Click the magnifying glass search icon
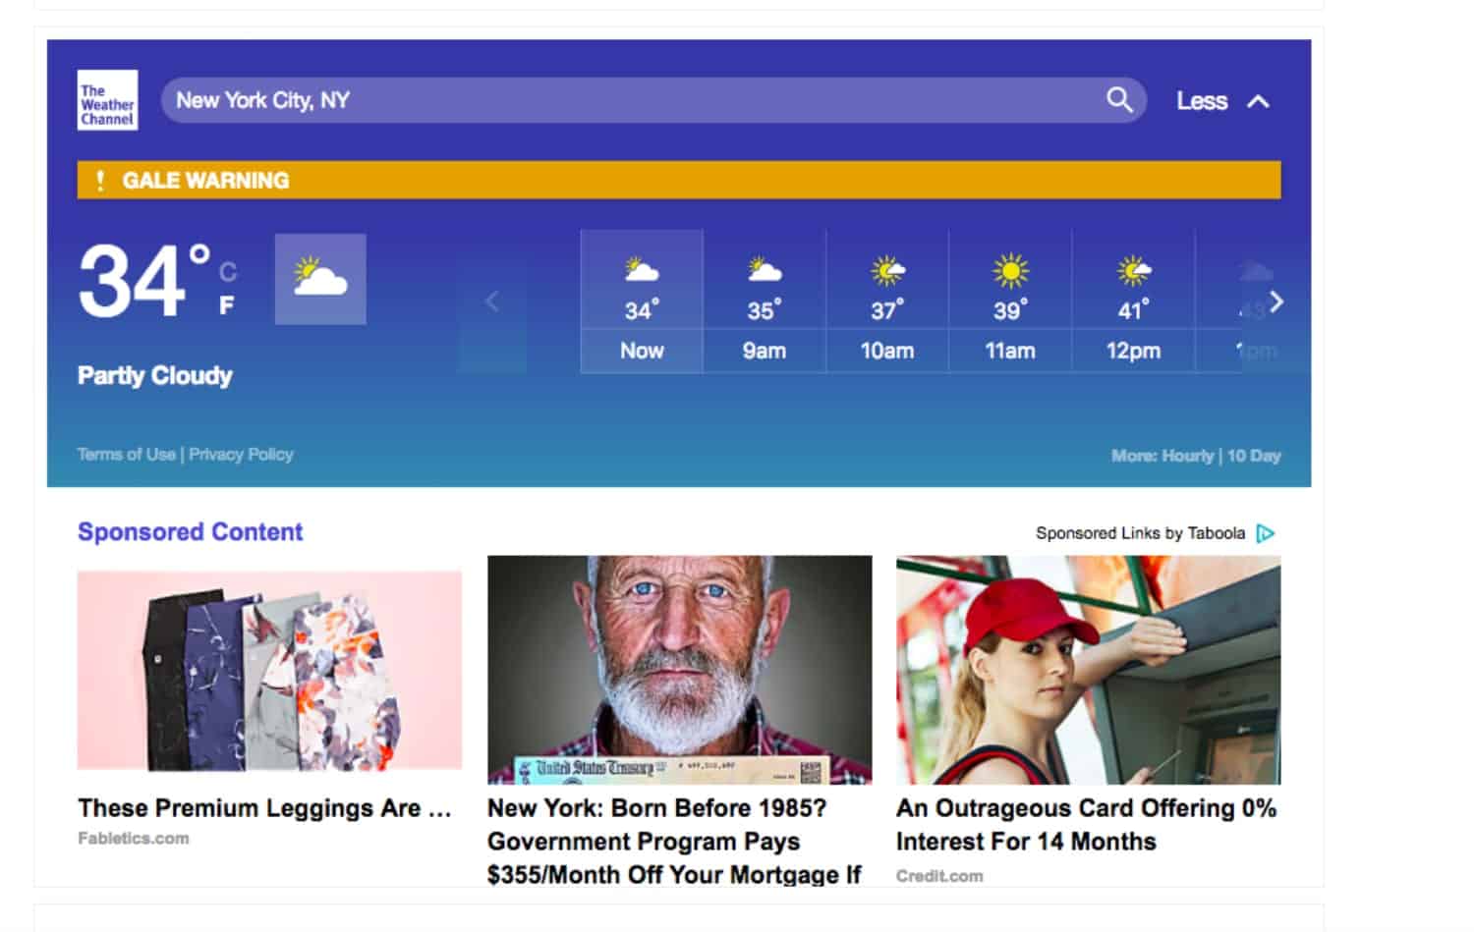This screenshot has width=1474, height=932. click(1119, 100)
